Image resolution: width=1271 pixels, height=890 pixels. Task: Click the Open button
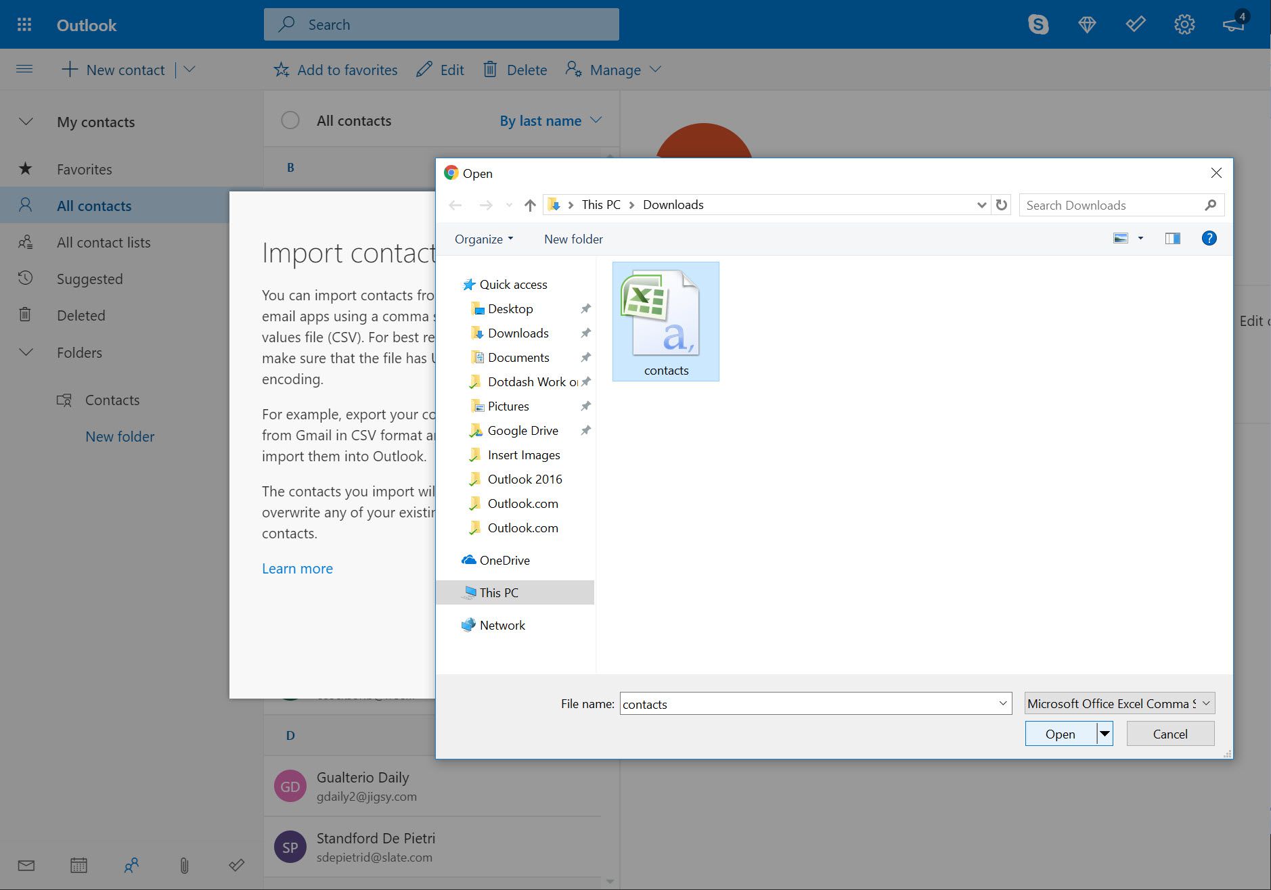pos(1060,734)
